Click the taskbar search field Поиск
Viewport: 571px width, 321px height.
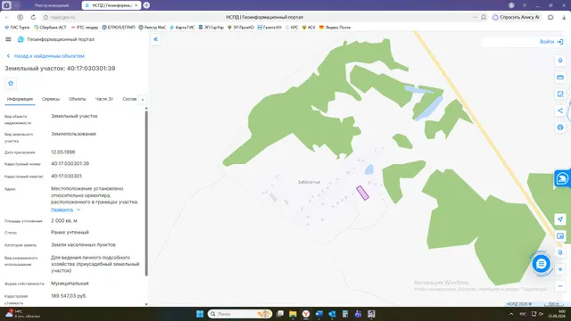[240, 314]
